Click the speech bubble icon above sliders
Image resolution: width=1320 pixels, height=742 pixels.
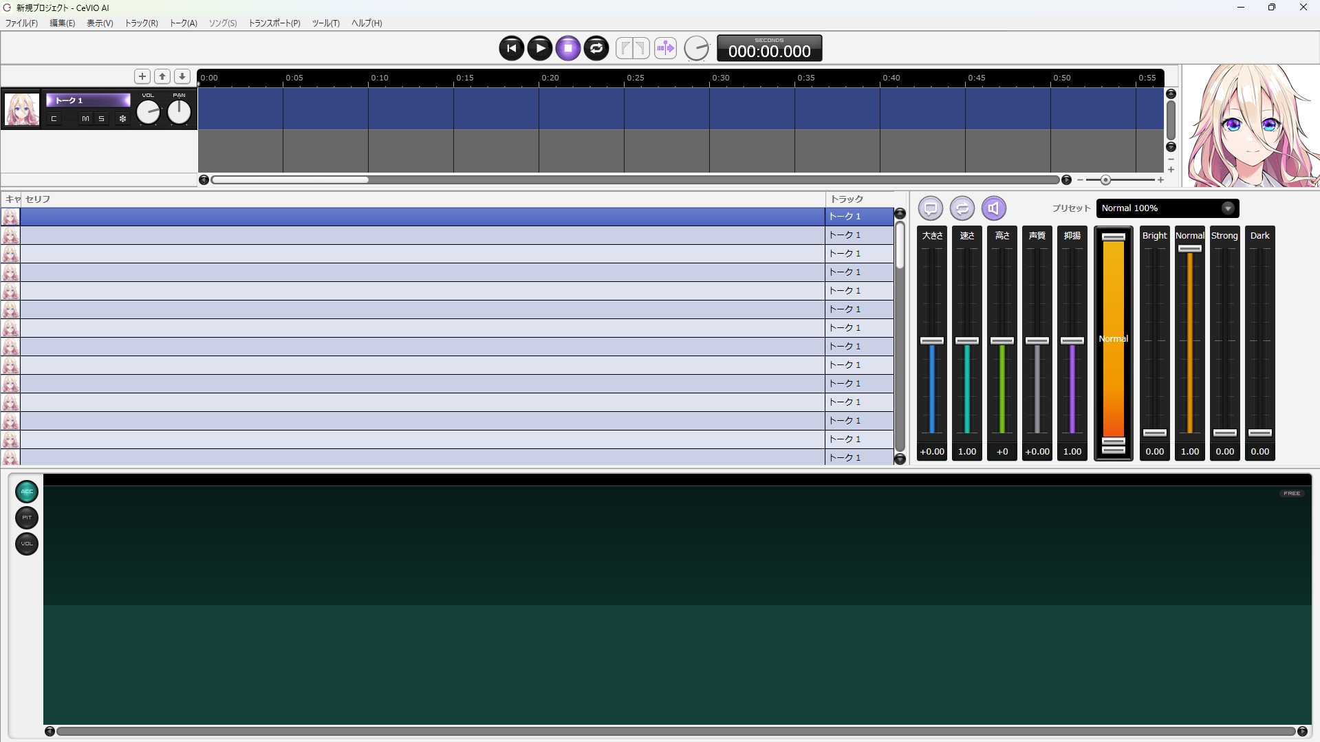tap(930, 208)
